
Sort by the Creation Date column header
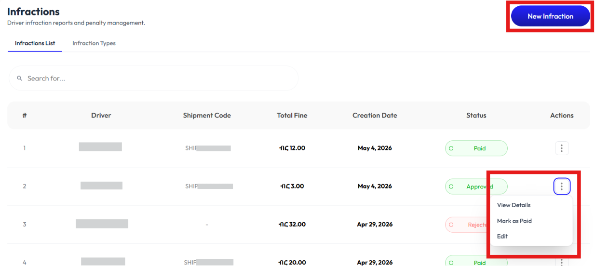[375, 116]
